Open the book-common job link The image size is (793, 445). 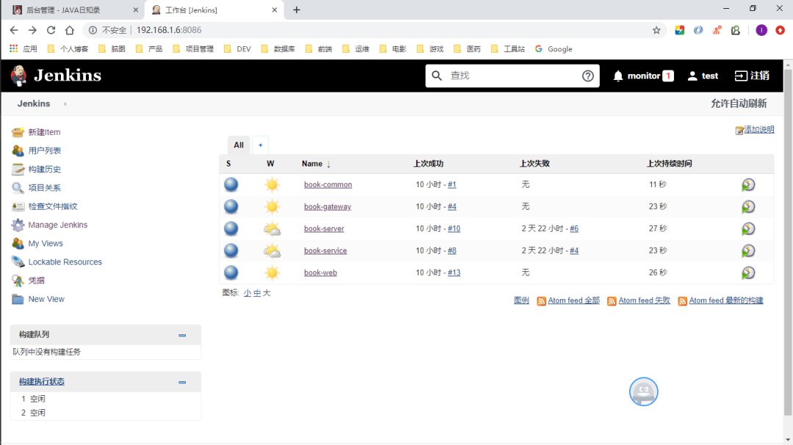(x=327, y=185)
